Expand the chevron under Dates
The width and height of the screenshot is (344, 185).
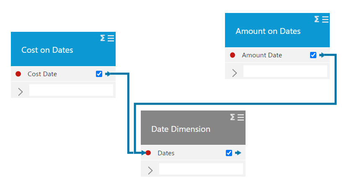(150, 170)
